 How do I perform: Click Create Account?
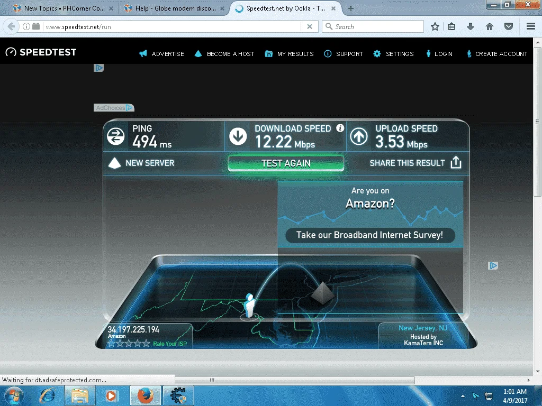pos(501,54)
